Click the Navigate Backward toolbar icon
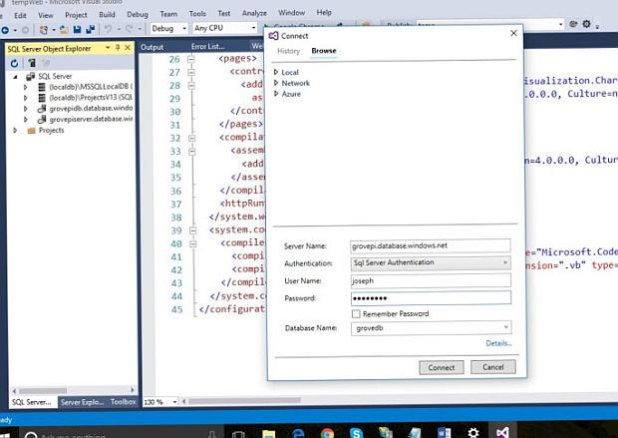Screen dimensions: 618x438 click(x=5, y=30)
